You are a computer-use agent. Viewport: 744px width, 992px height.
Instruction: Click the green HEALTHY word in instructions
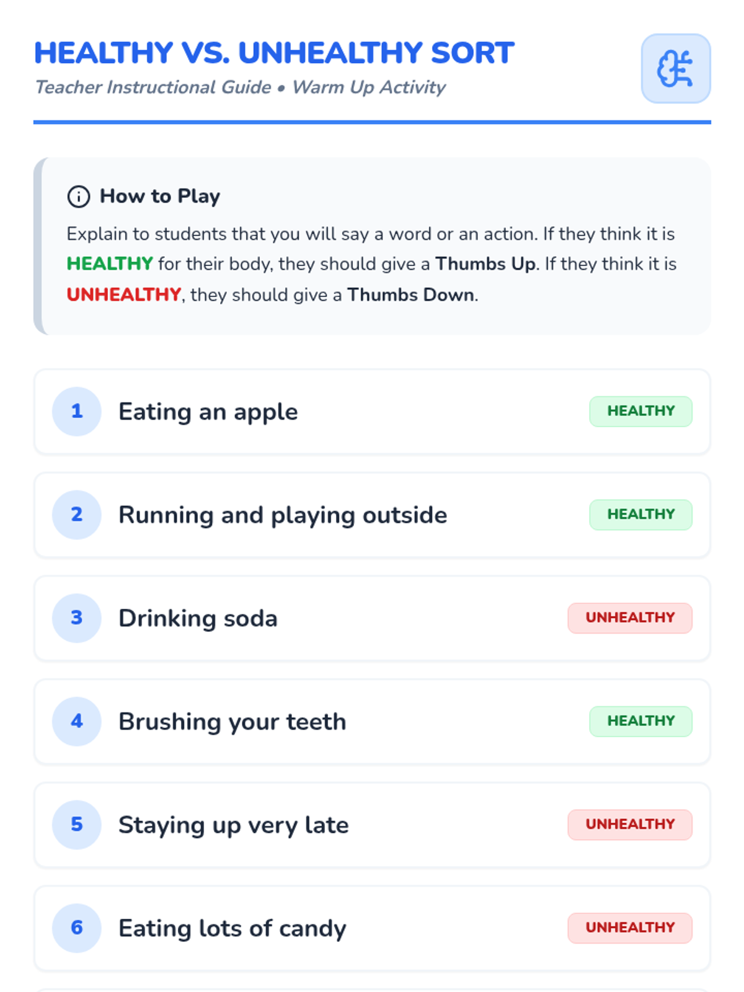110,264
